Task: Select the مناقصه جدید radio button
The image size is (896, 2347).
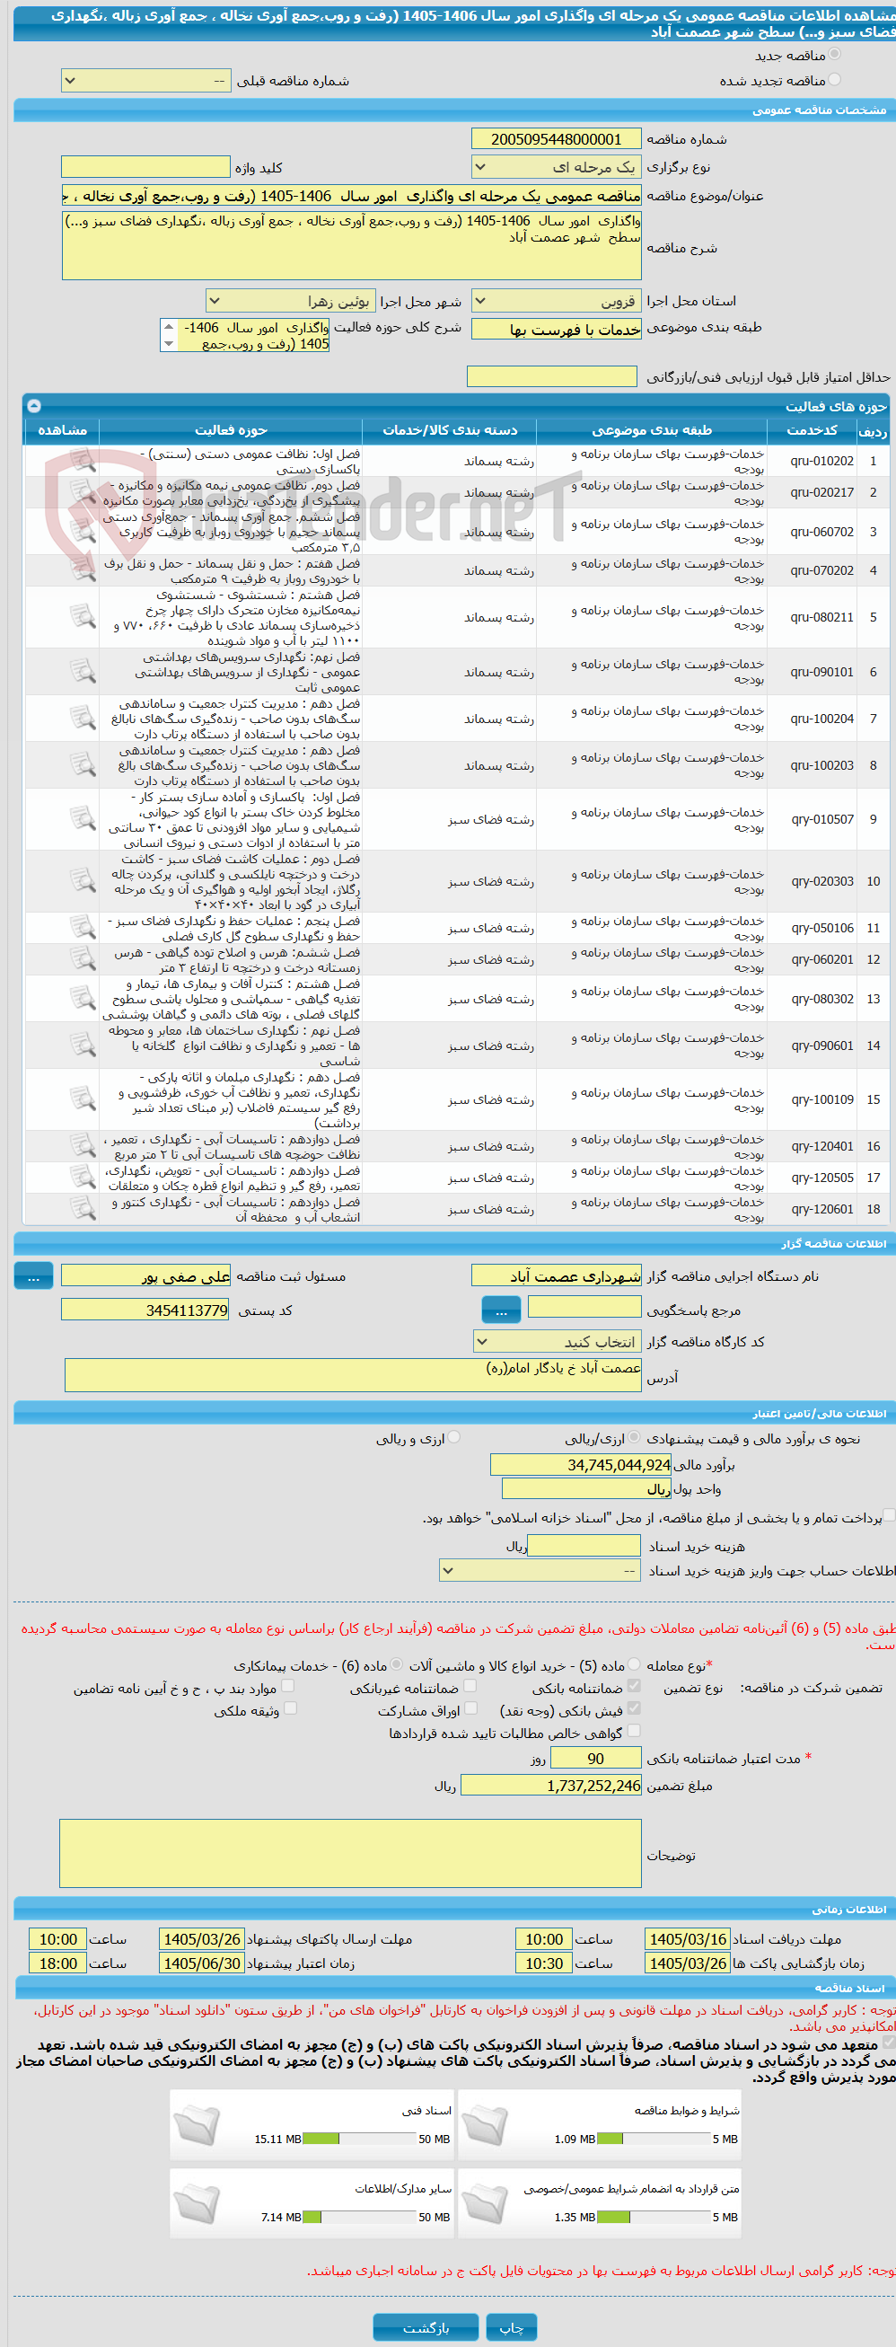Action: click(x=834, y=55)
